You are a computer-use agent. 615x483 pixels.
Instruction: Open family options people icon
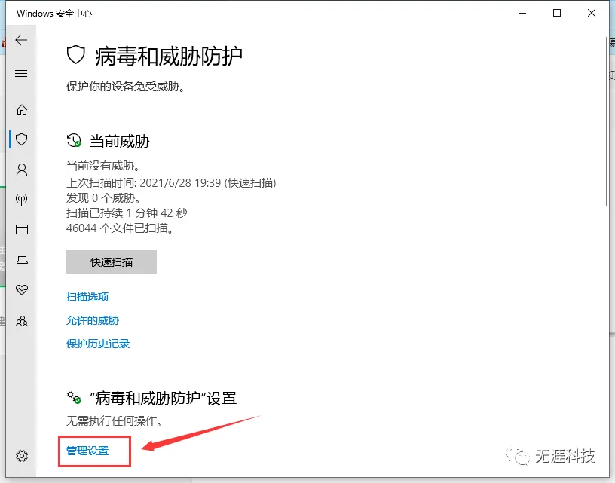pyautogui.click(x=22, y=321)
